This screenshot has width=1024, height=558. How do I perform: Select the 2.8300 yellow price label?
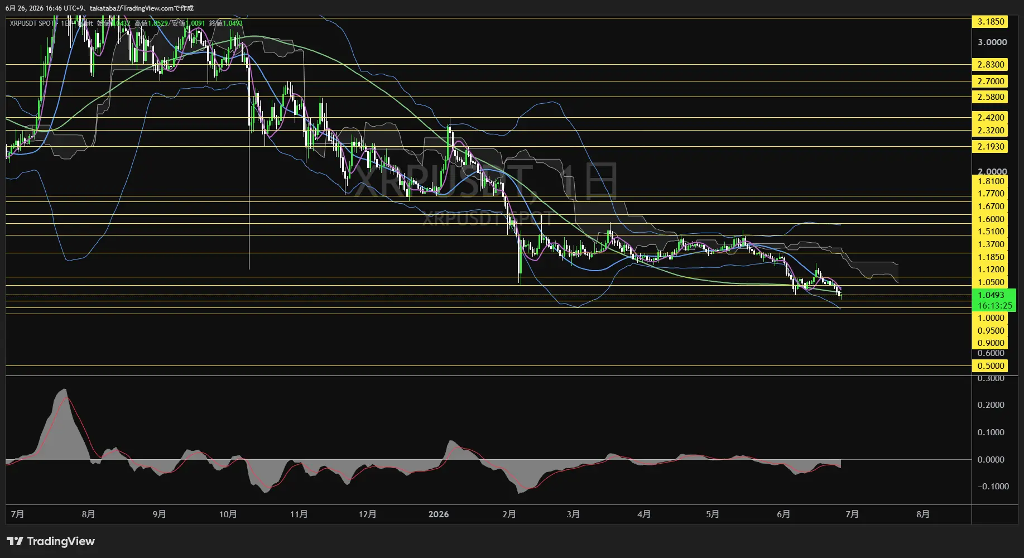coord(991,65)
